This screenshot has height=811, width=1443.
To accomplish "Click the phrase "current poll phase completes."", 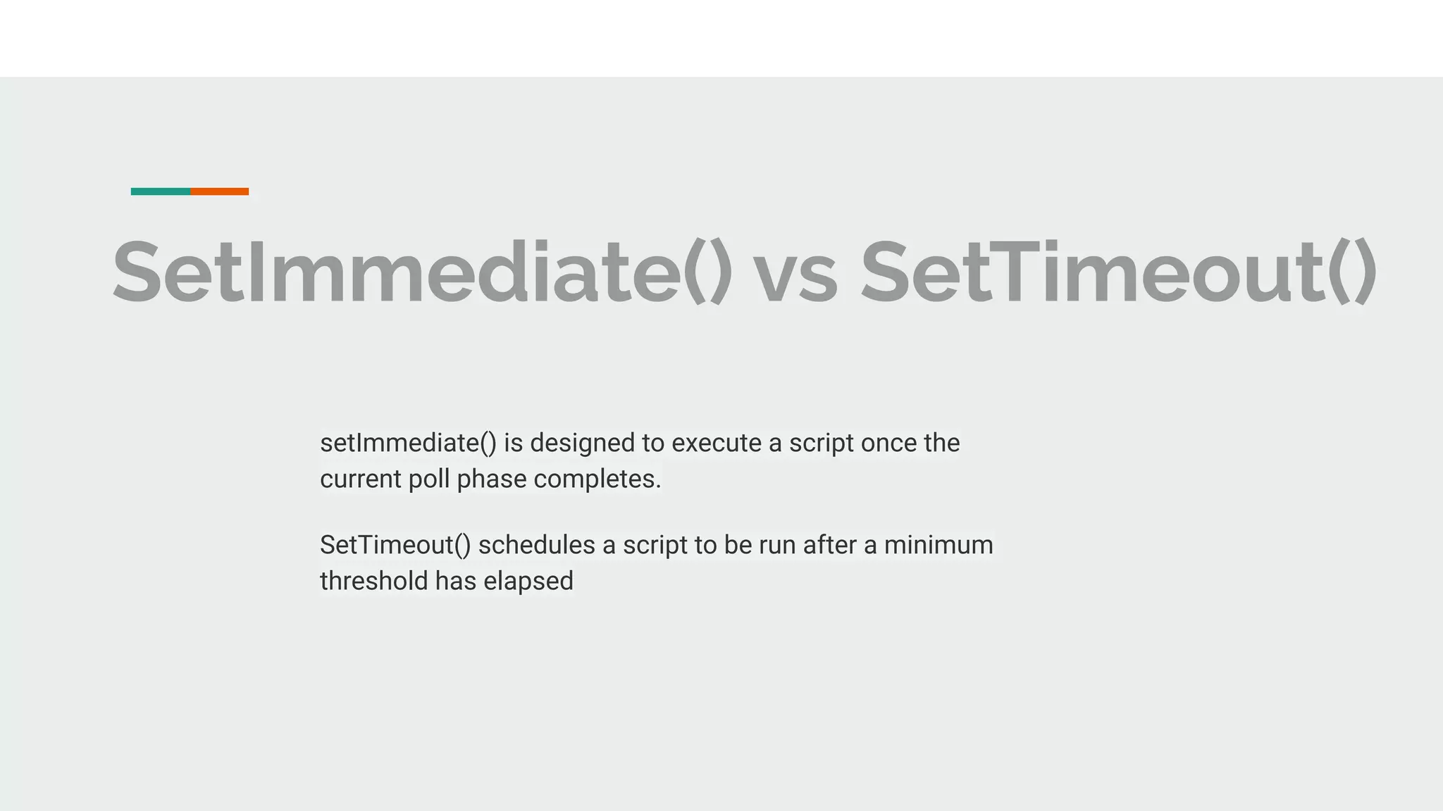I will (490, 479).
